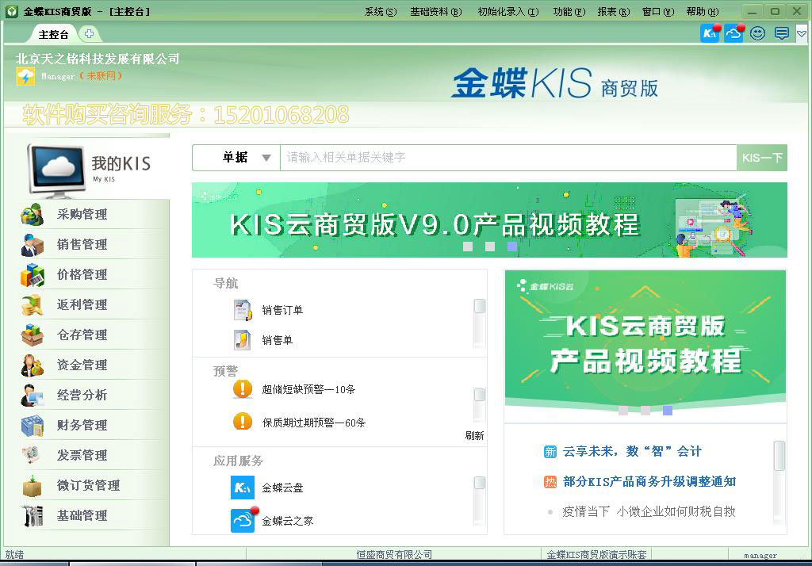Open the 财务管理 module icon
812x566 pixels.
(x=32, y=425)
